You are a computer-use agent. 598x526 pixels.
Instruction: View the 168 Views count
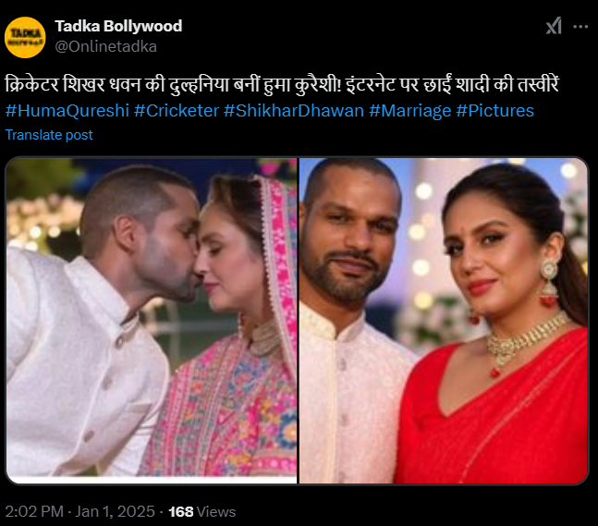[x=202, y=511]
